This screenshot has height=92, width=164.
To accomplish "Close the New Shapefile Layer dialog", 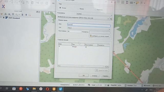I will point(112,2).
